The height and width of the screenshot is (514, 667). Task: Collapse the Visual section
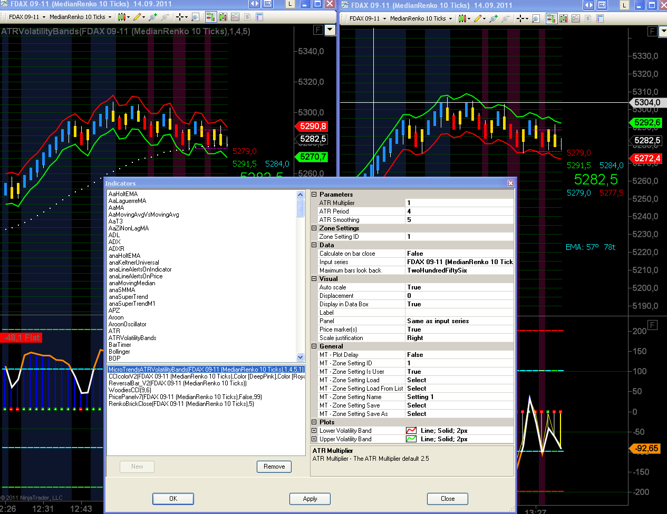pos(314,279)
